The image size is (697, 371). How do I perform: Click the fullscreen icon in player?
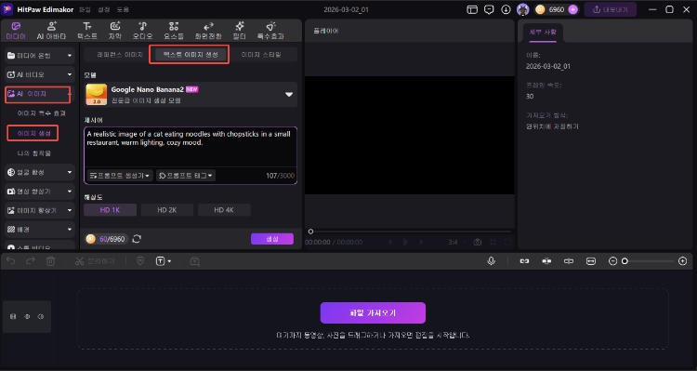[x=508, y=242]
